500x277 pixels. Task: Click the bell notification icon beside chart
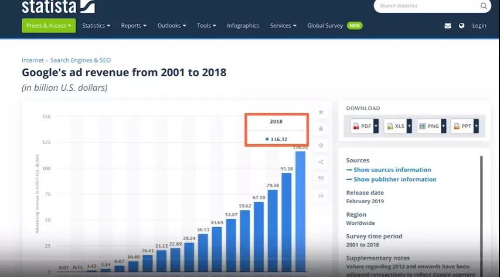pyautogui.click(x=321, y=129)
